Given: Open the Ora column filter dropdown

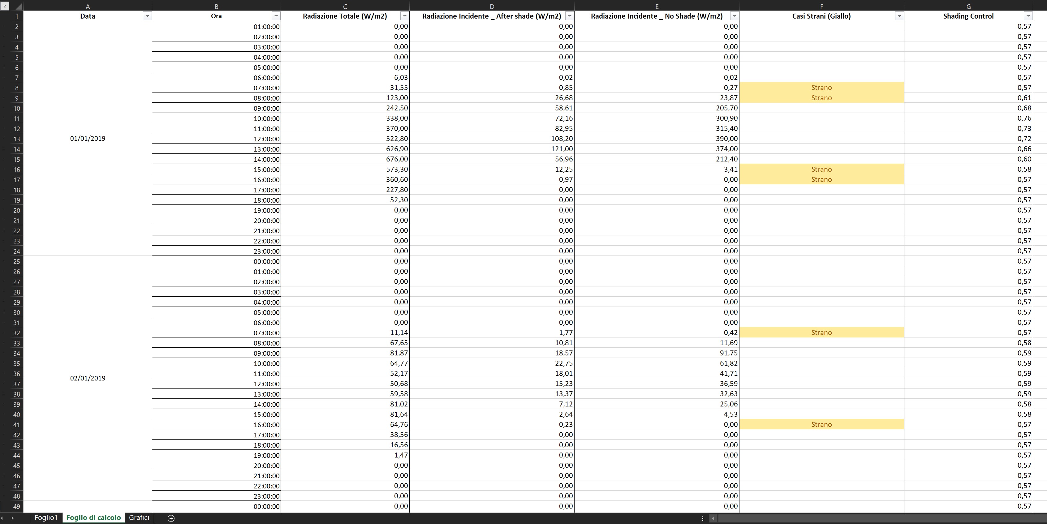Looking at the screenshot, I should [276, 16].
